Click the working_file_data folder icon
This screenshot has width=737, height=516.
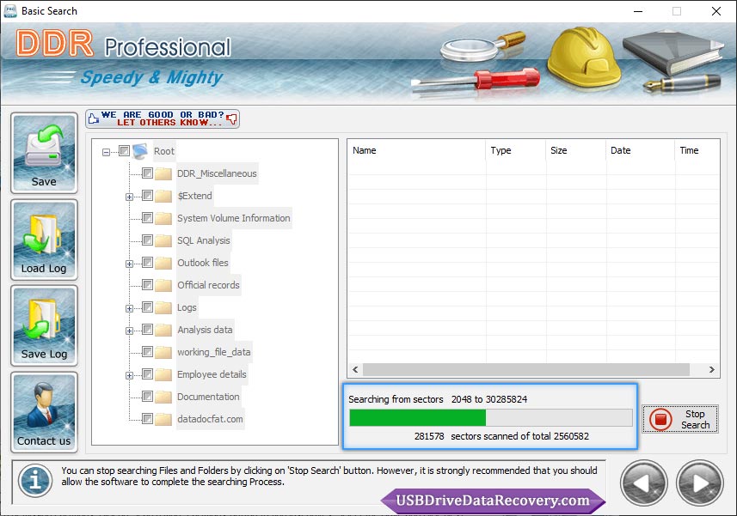pyautogui.click(x=163, y=352)
